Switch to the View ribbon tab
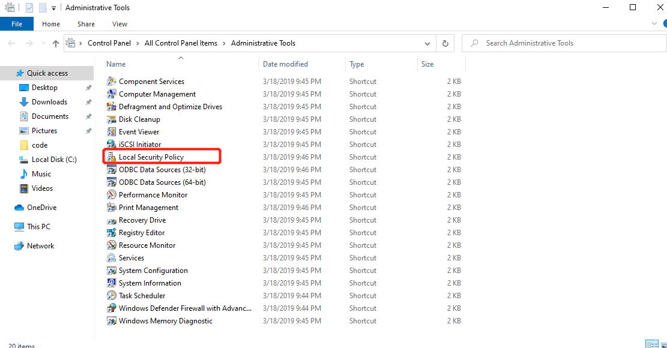Viewport: 667px width, 348px height. click(x=119, y=24)
